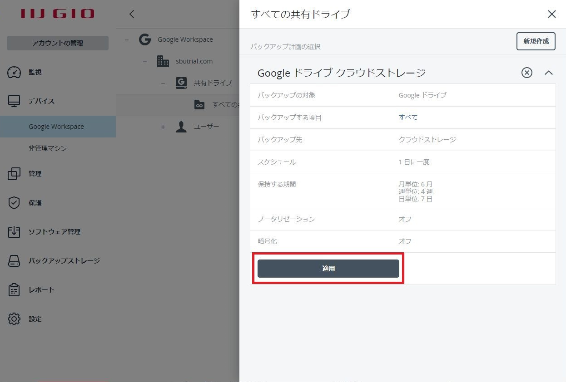Click the デバイス menu label
The image size is (566, 382).
42,101
